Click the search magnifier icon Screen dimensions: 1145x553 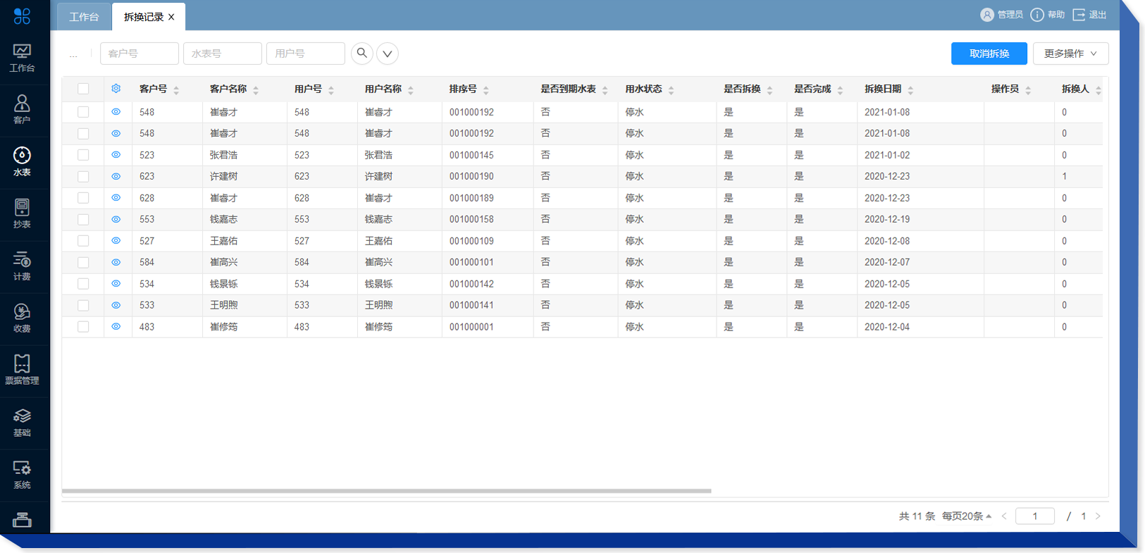[x=362, y=53]
